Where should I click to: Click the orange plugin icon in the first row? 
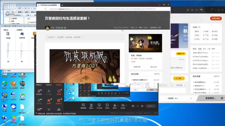59,91
